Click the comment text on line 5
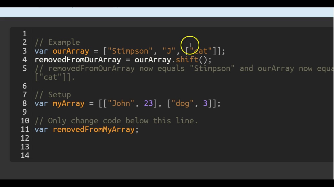This screenshot has width=334, height=187. (184, 69)
